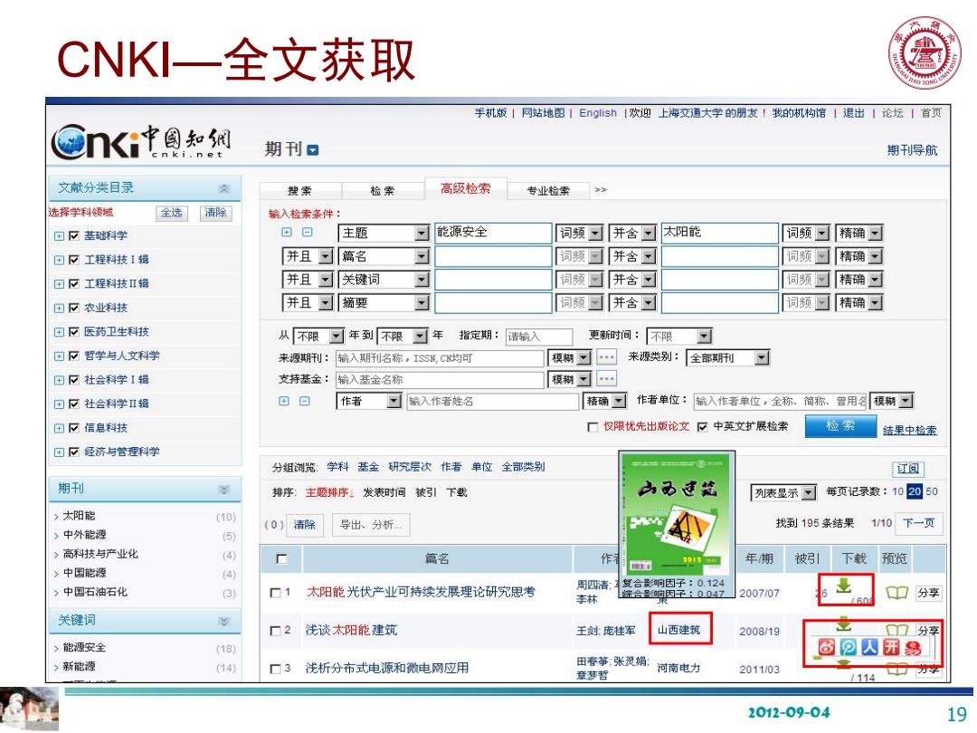
Task: Click the blue 检索 search button
Action: [839, 426]
